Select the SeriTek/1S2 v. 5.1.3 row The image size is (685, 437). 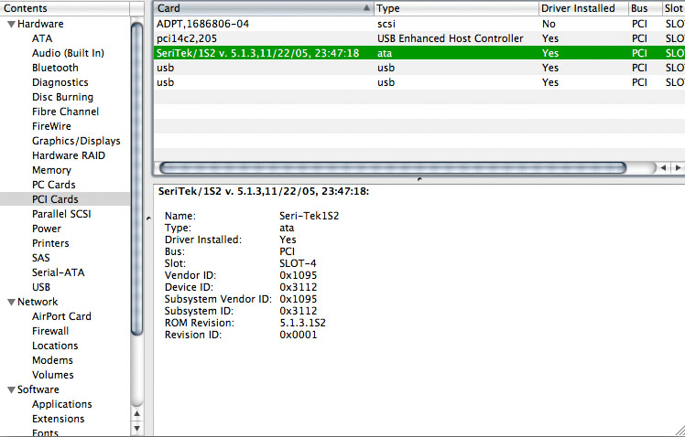point(419,53)
